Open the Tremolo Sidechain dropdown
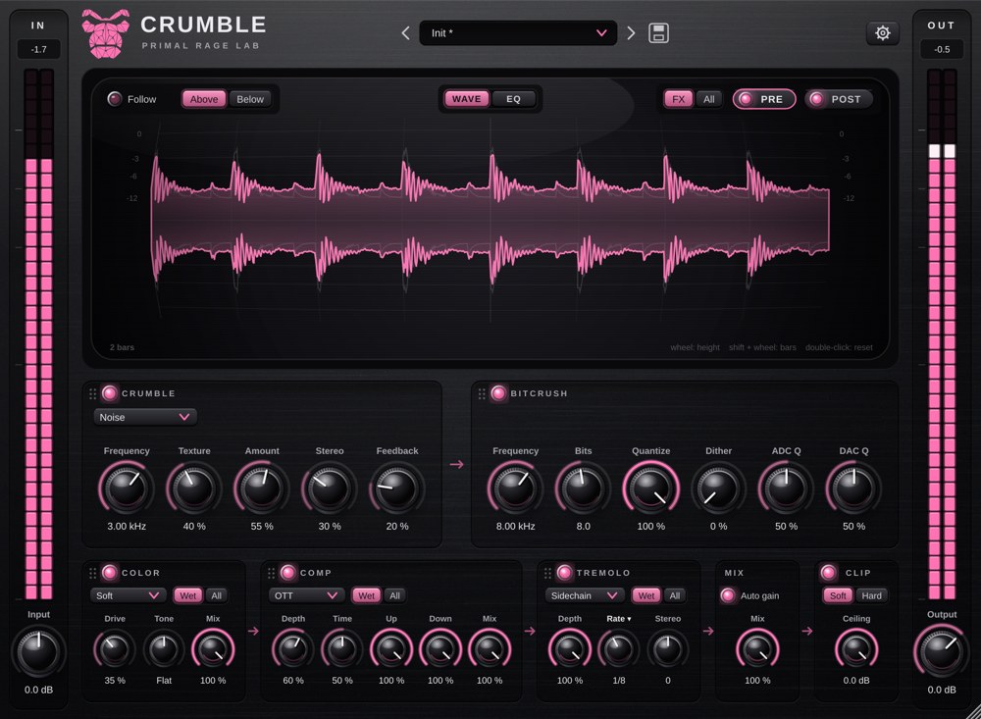The height and width of the screenshot is (719, 981). pyautogui.click(x=585, y=595)
